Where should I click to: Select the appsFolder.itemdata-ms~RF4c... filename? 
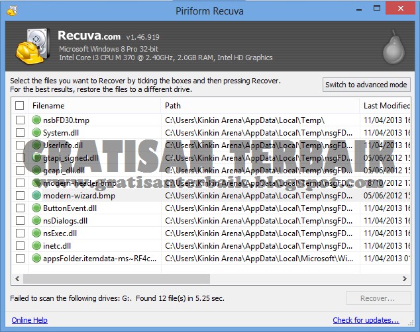point(99,259)
